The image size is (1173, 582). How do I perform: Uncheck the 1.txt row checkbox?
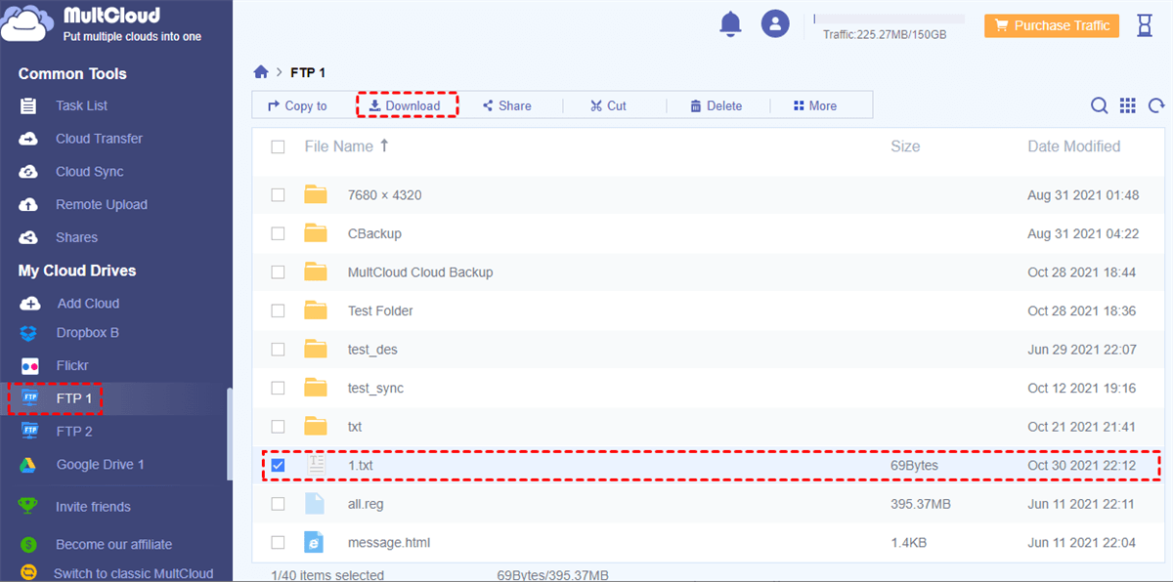coord(278,466)
